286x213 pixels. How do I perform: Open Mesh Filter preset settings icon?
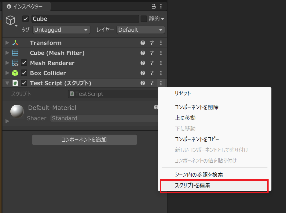(x=152, y=53)
